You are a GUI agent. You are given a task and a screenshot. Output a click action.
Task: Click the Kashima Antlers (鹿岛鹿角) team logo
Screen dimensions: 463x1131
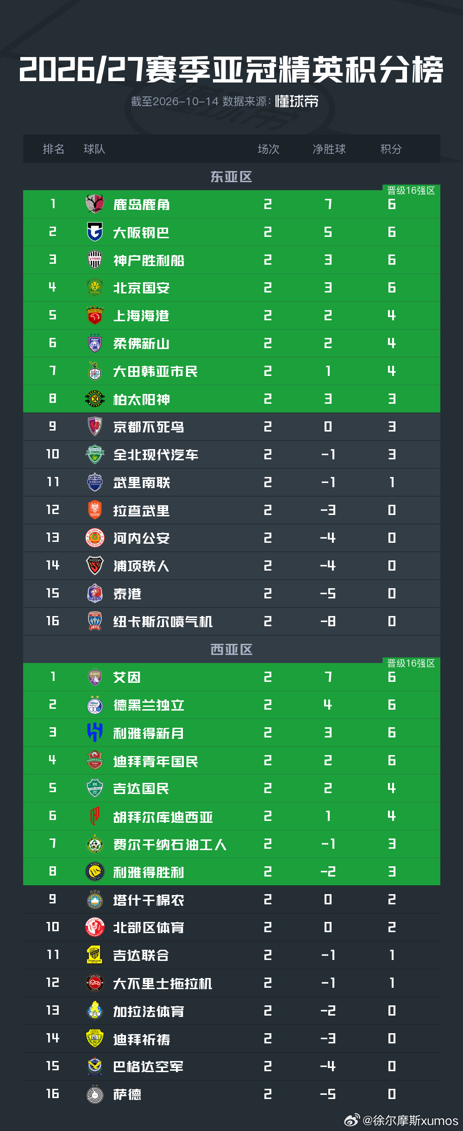tap(95, 204)
